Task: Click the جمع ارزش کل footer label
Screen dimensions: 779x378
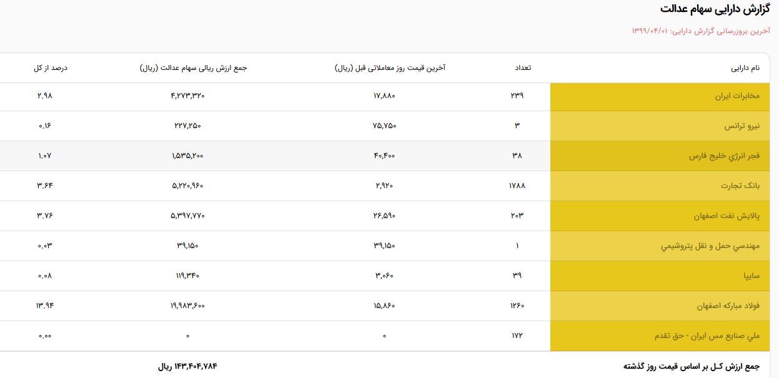Action: [692, 366]
